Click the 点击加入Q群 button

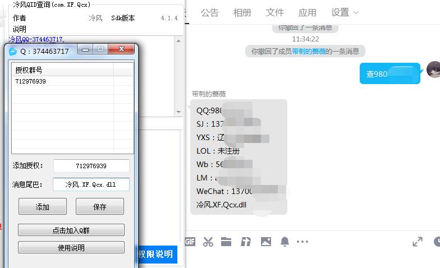tap(71, 230)
